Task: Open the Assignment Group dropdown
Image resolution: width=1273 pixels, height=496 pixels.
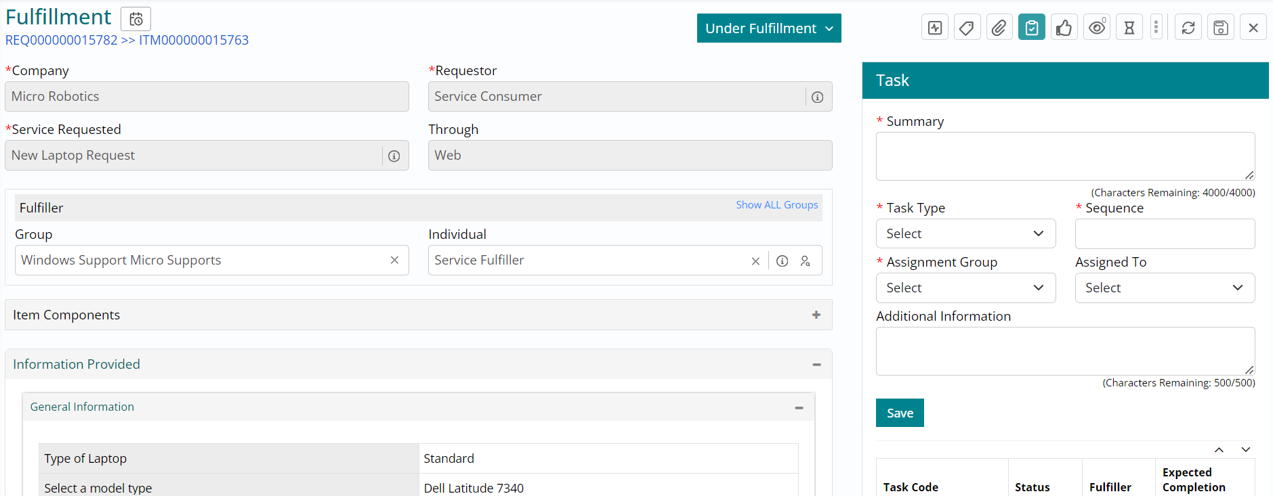Action: click(x=965, y=288)
